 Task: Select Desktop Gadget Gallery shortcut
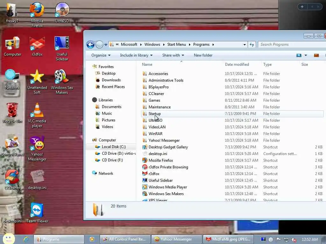[168, 147]
